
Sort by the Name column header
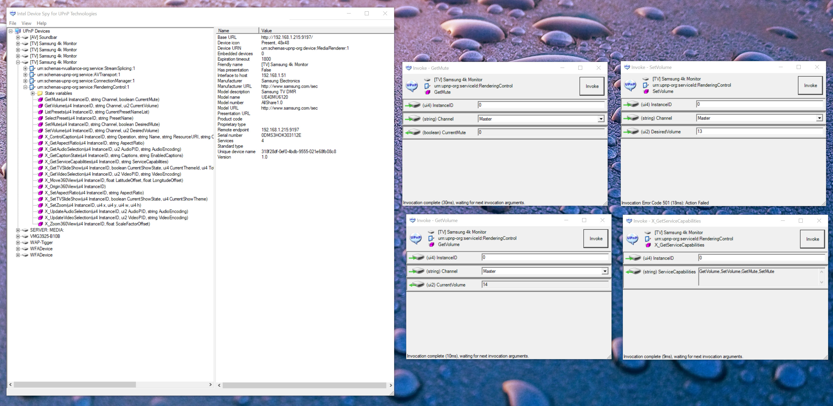coord(237,31)
